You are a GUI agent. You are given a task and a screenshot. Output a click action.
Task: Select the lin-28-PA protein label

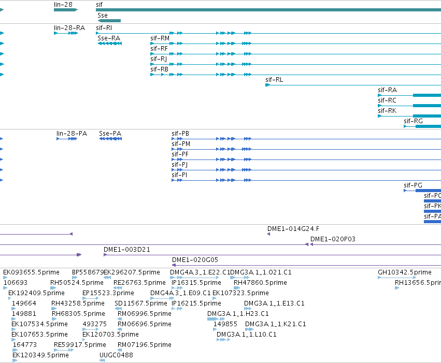72,134
